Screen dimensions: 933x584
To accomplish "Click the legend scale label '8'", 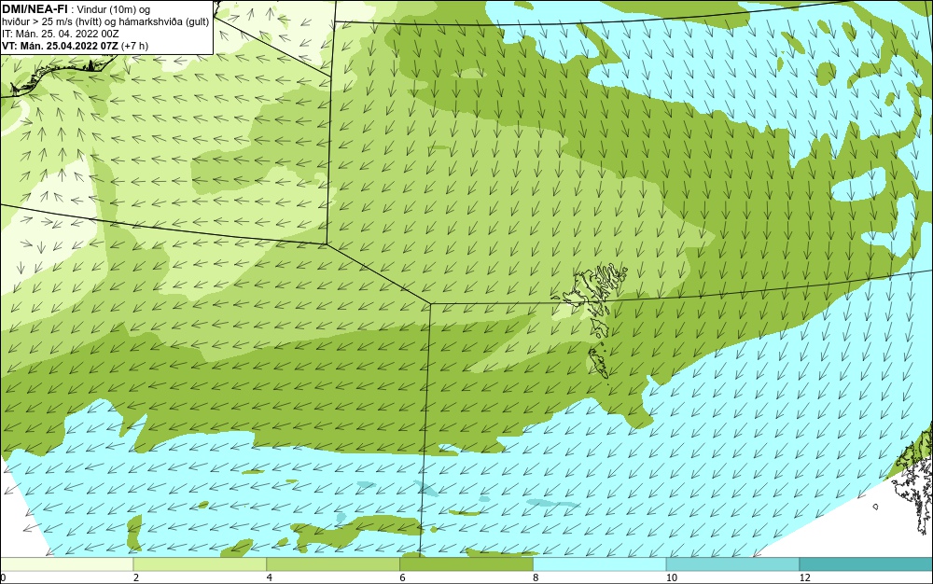I will click(x=536, y=577).
